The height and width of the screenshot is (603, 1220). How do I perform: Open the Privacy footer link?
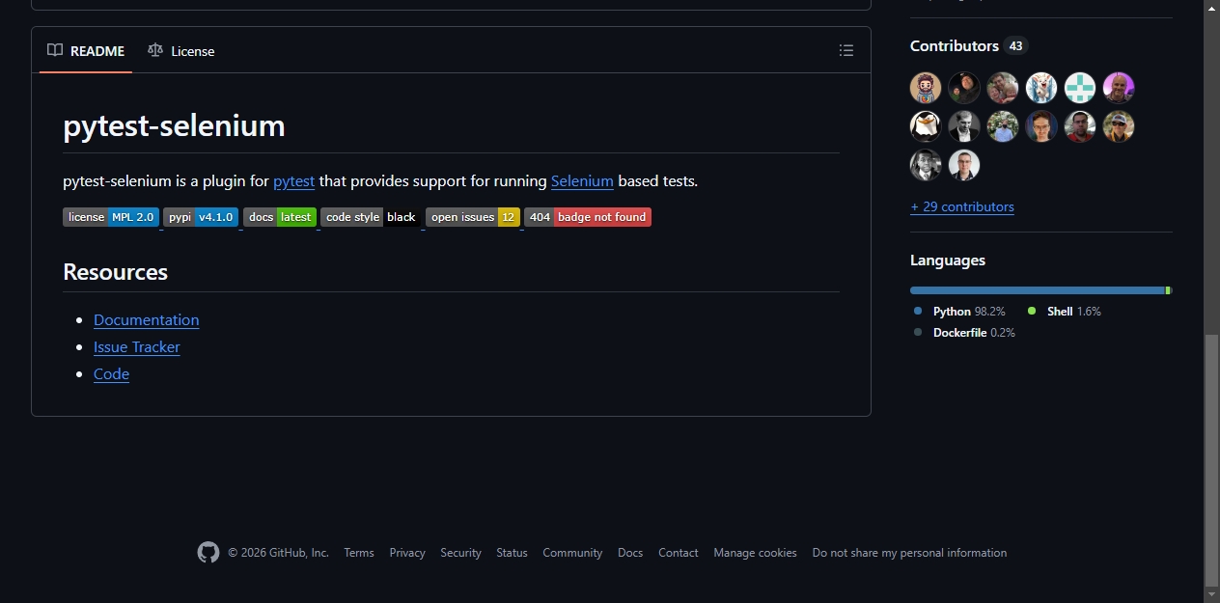[x=407, y=553]
